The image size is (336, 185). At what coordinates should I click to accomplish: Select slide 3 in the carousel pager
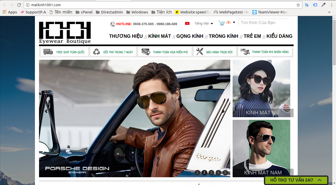pos(211,173)
